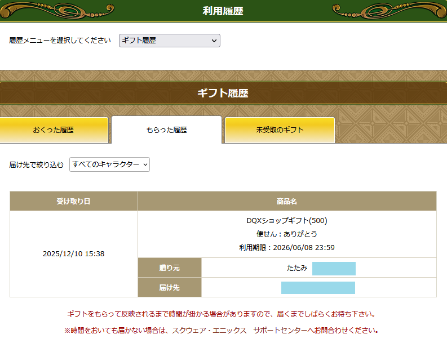Click the 便せん：ありがとう message line
The height and width of the screenshot is (352, 447).
pyautogui.click(x=287, y=234)
